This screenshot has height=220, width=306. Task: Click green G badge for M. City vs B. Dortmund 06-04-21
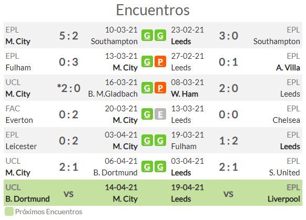click(x=147, y=166)
